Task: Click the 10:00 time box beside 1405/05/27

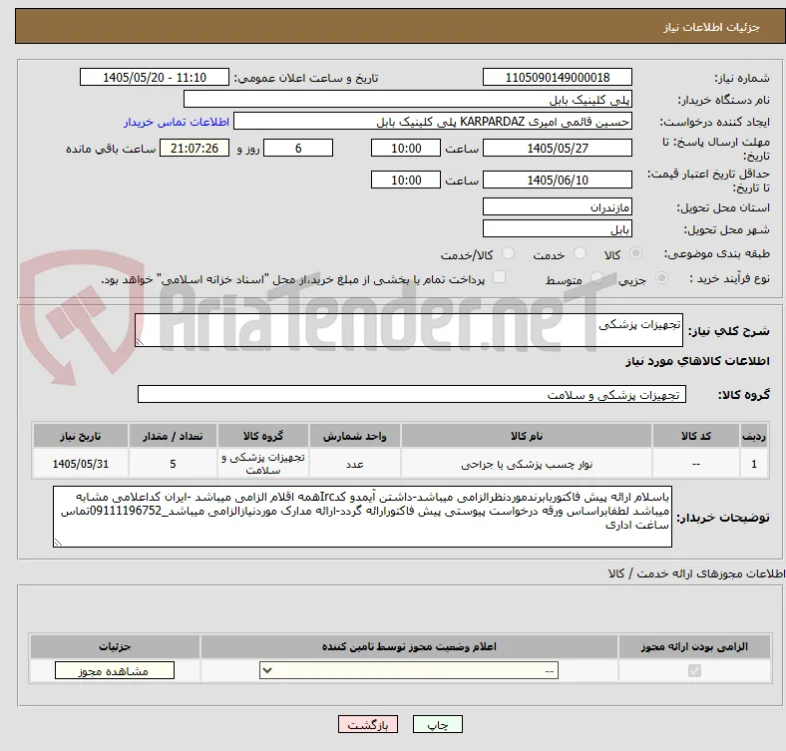Action: click(406, 148)
